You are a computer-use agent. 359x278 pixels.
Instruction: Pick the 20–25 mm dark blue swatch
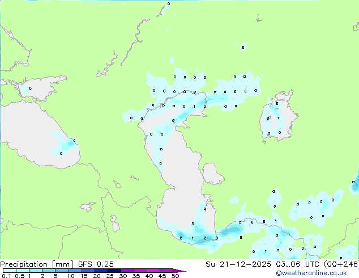[x=101, y=271]
